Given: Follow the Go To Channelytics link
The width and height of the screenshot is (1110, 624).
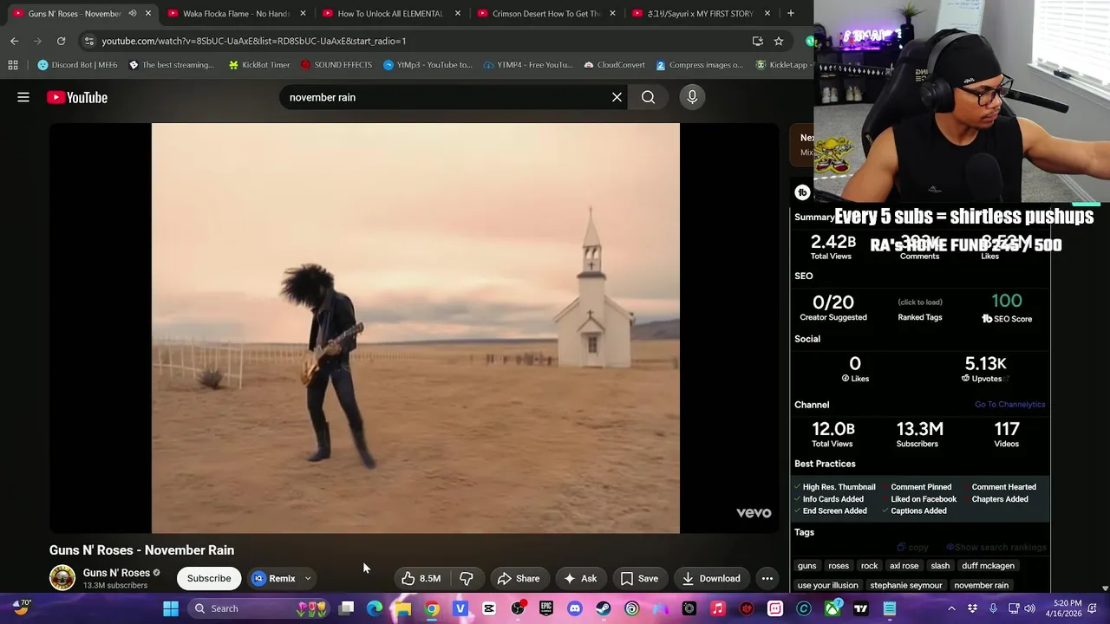Looking at the screenshot, I should (1009, 405).
